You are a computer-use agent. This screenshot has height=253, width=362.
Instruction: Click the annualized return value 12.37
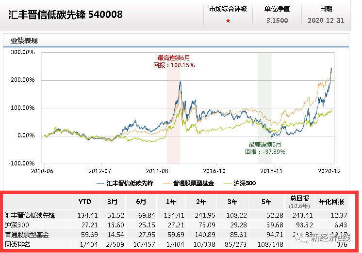pyautogui.click(x=339, y=215)
